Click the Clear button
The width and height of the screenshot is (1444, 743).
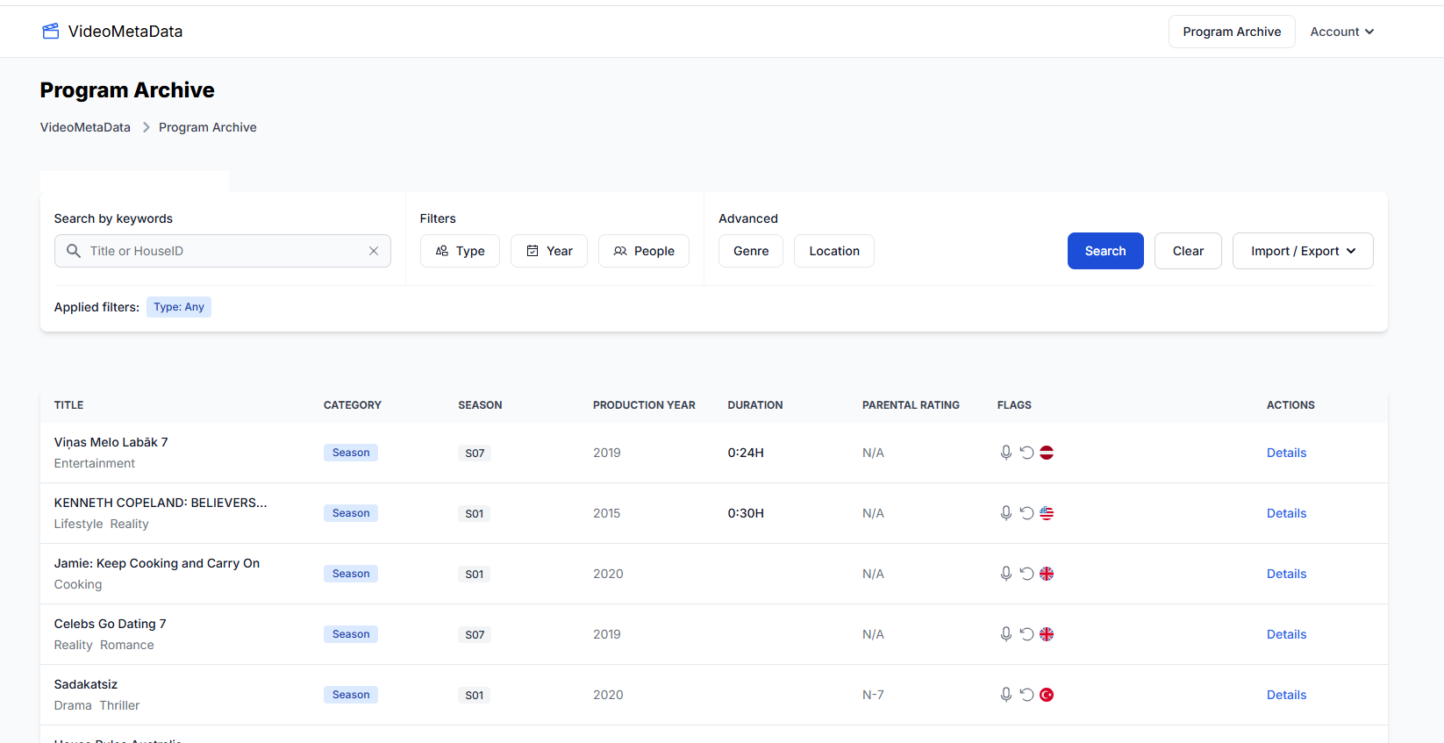[x=1188, y=251]
